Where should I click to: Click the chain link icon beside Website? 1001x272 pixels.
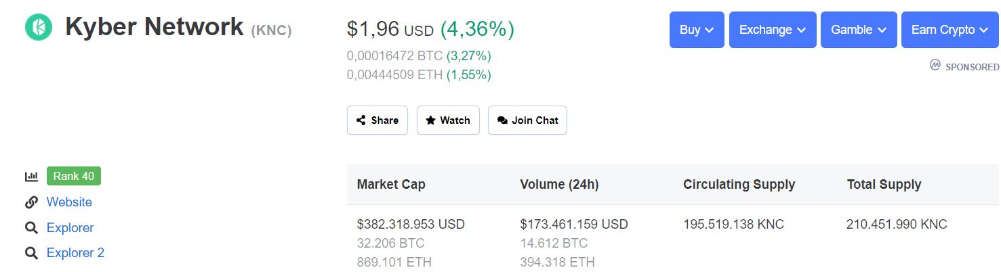pos(31,202)
